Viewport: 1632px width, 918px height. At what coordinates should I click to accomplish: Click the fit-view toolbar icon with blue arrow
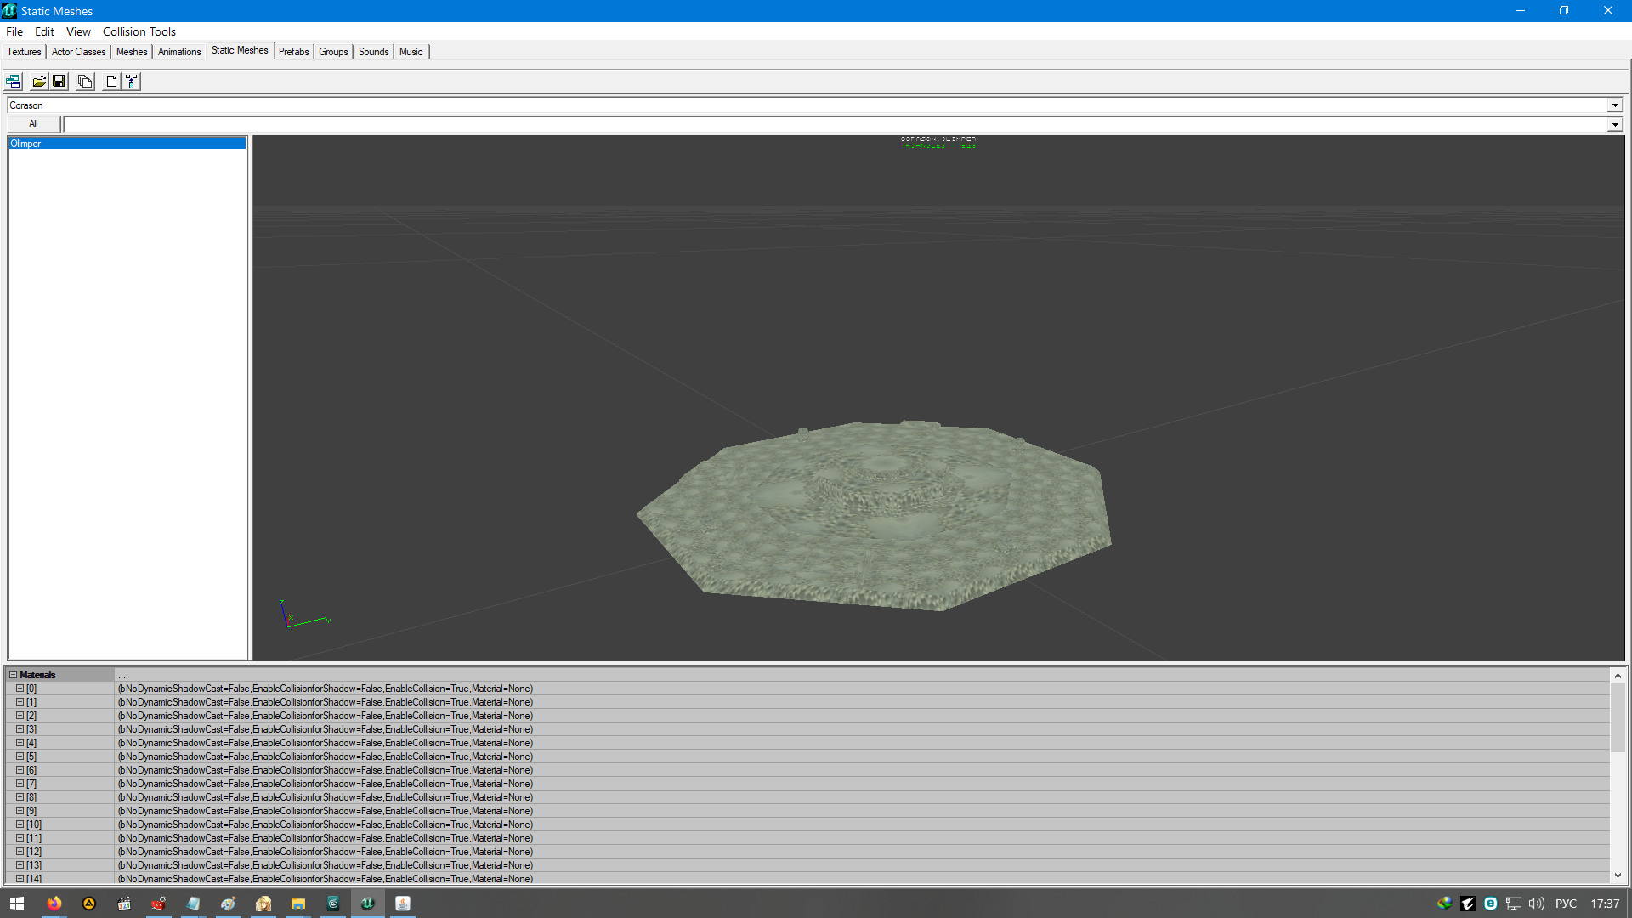click(130, 81)
